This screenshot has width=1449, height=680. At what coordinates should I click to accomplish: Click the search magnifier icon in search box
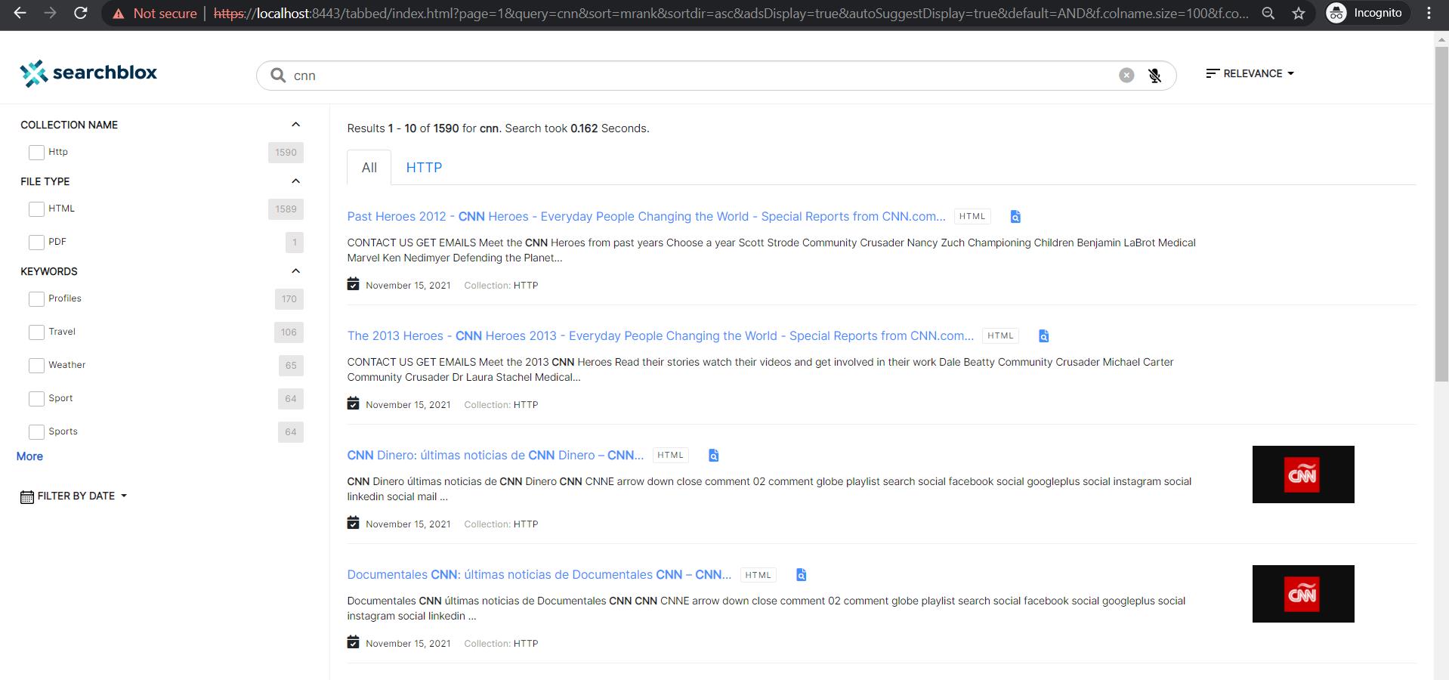click(x=278, y=76)
